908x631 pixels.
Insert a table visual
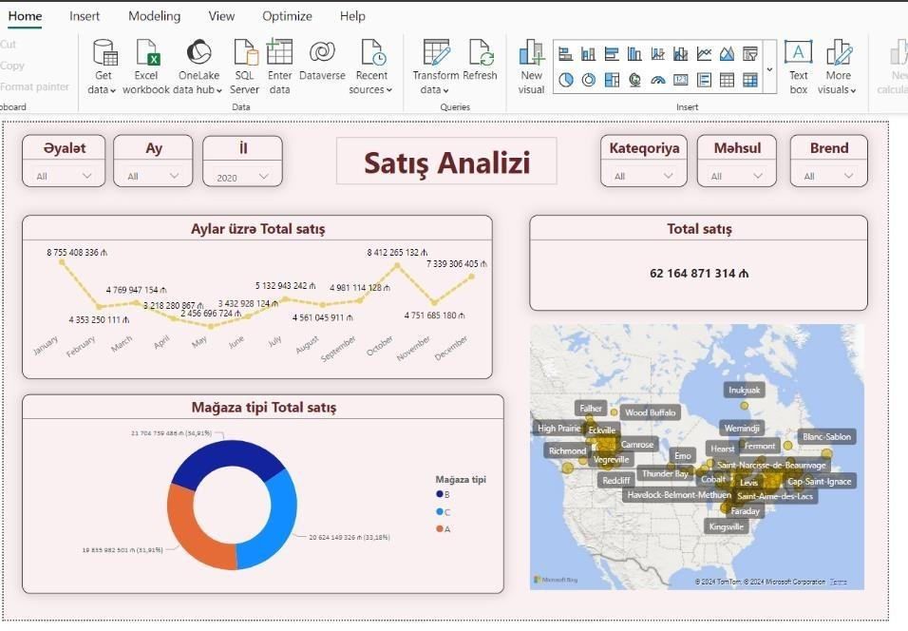[728, 80]
